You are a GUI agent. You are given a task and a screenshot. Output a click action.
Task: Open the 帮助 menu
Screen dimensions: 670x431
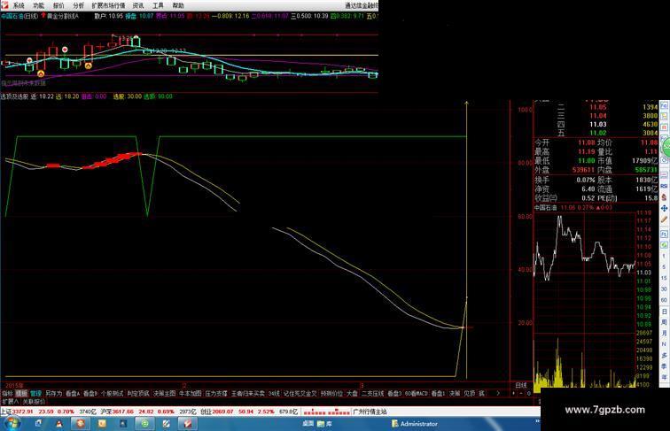coord(178,5)
